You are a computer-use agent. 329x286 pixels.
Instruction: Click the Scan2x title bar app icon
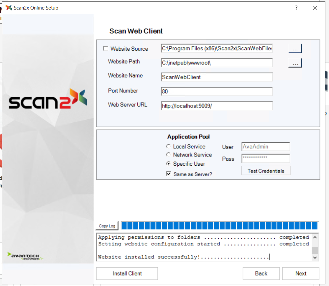[x=9, y=8]
